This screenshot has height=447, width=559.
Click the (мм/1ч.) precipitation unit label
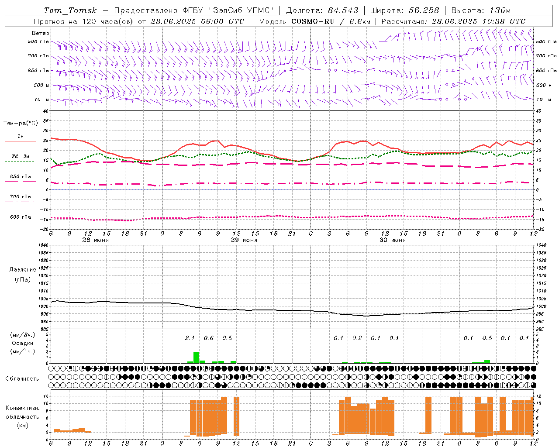pos(22,351)
